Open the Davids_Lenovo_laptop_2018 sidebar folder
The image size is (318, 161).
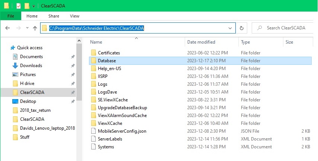(x=47, y=128)
